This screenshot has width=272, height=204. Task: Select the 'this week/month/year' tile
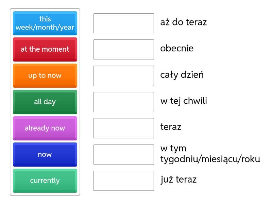(45, 23)
